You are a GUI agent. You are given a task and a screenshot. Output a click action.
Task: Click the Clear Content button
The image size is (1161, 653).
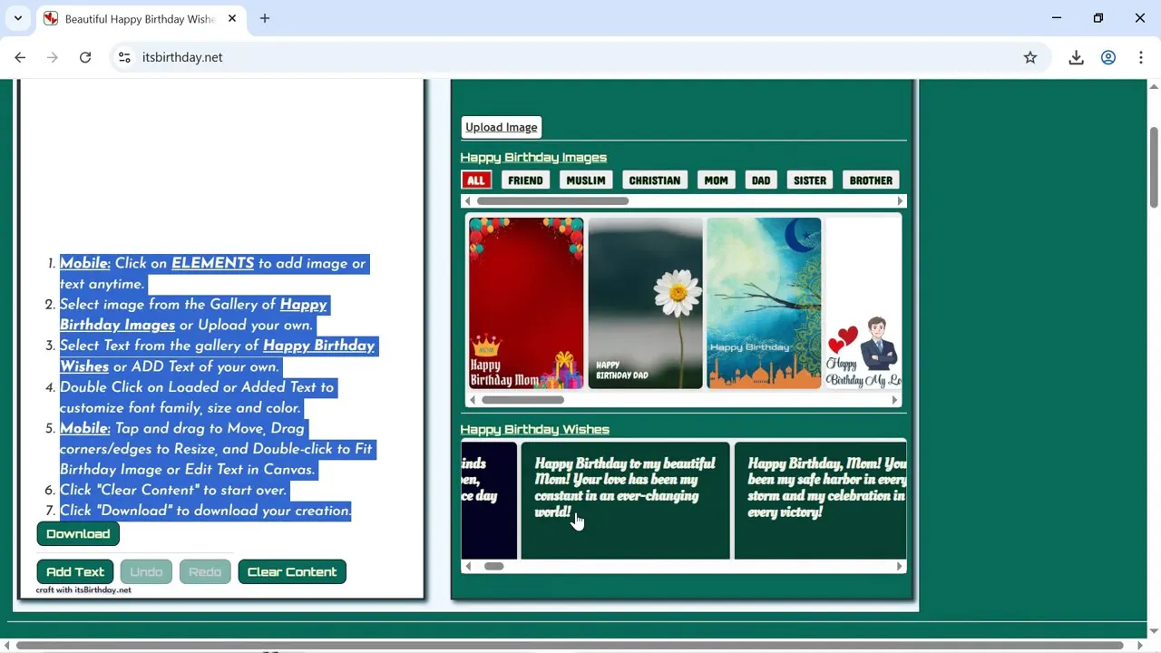[292, 572]
